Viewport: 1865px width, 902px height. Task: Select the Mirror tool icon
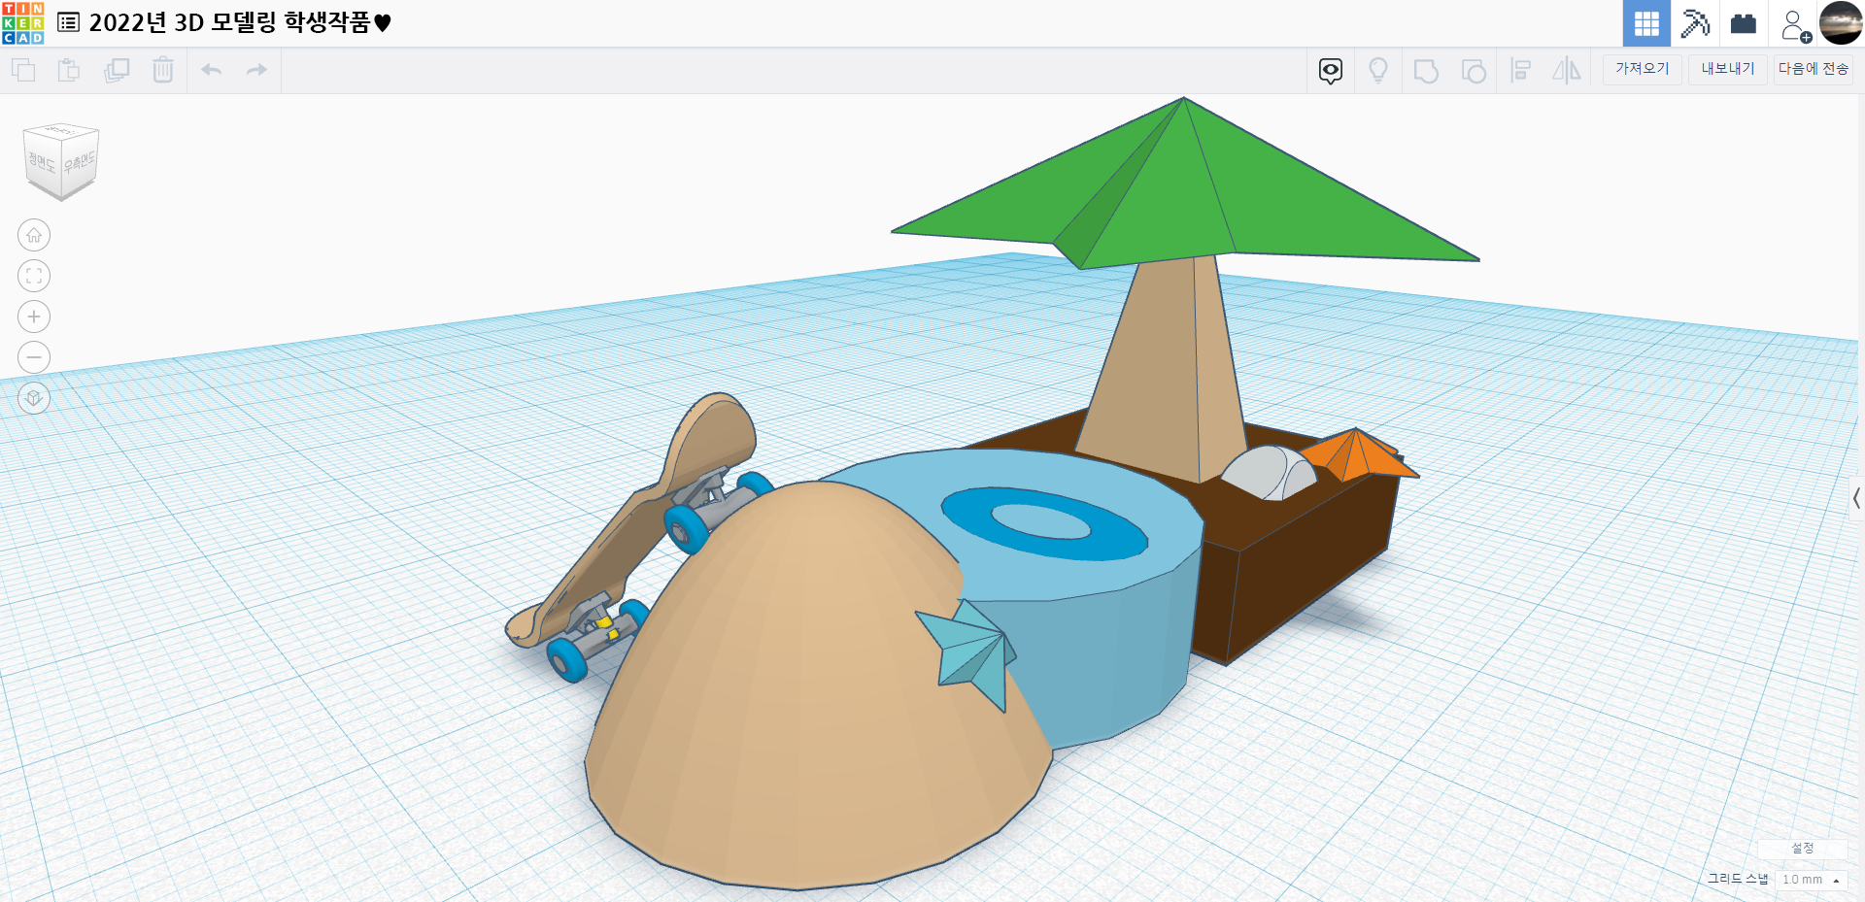pos(1567,70)
